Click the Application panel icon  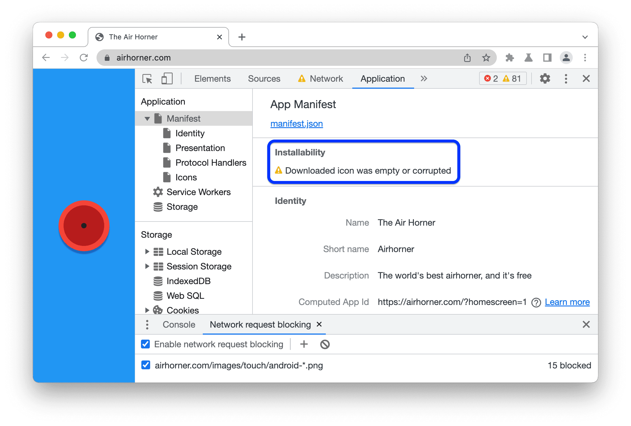coord(381,79)
